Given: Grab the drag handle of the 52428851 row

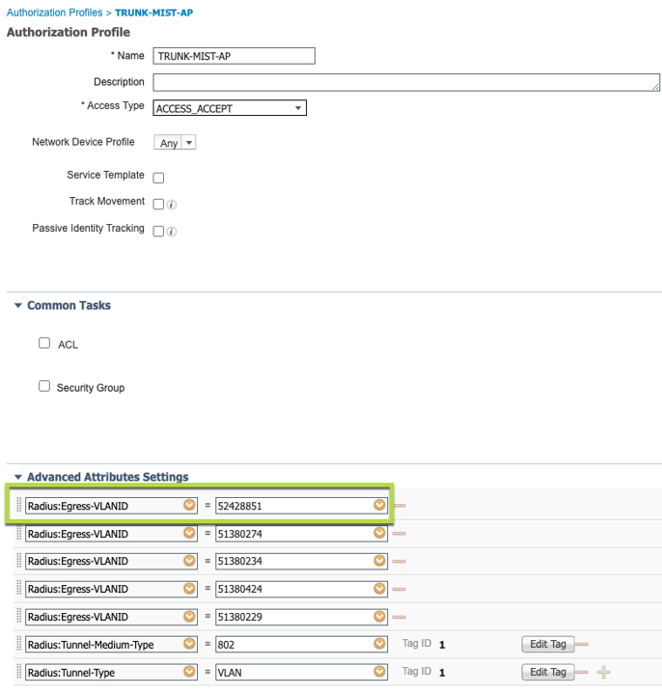Looking at the screenshot, I should (x=19, y=505).
